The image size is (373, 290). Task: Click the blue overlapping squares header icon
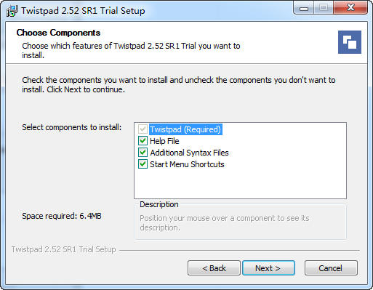[350, 42]
